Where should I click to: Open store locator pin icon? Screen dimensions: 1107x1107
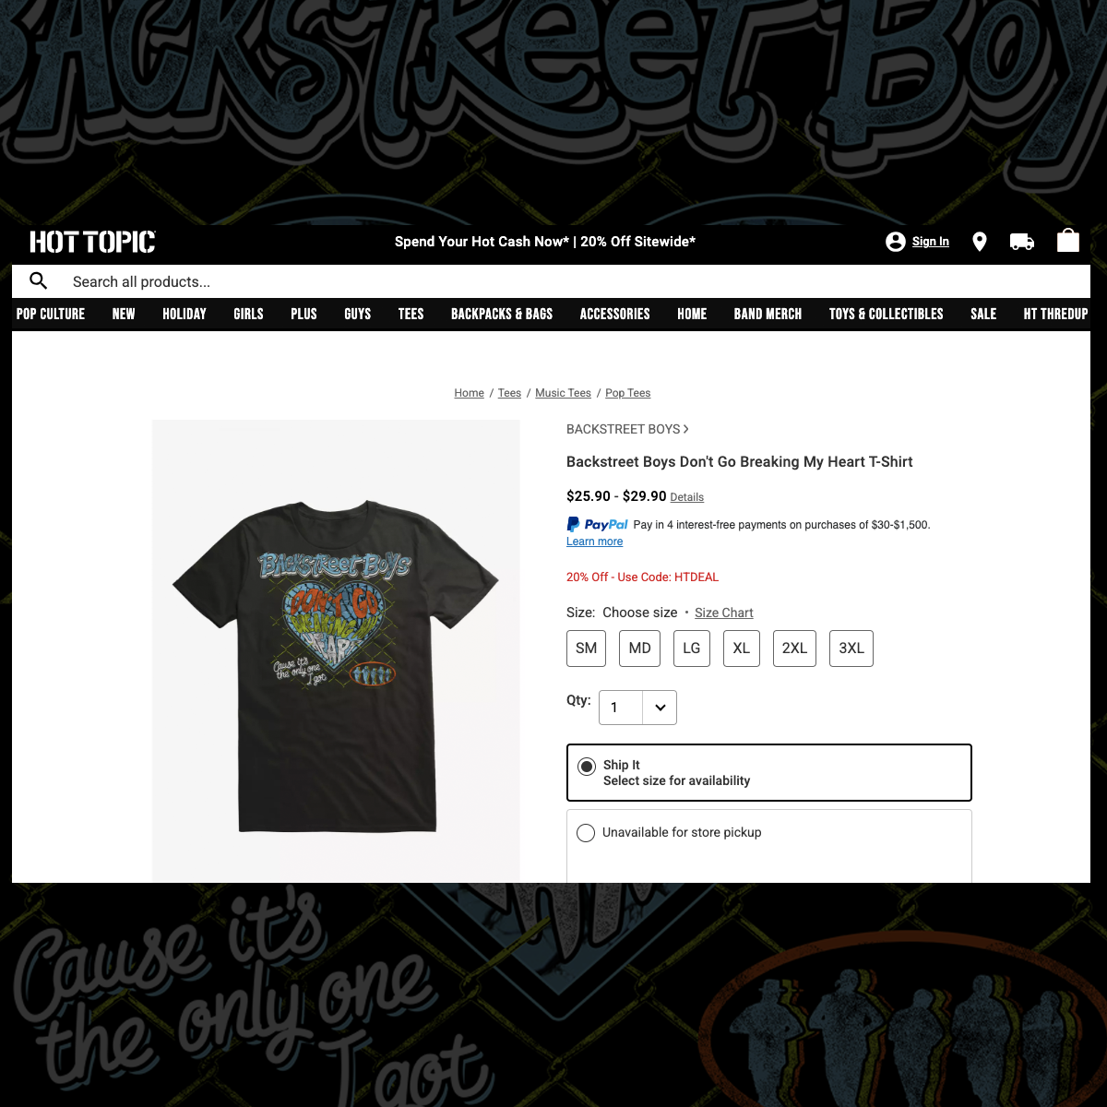(x=980, y=242)
